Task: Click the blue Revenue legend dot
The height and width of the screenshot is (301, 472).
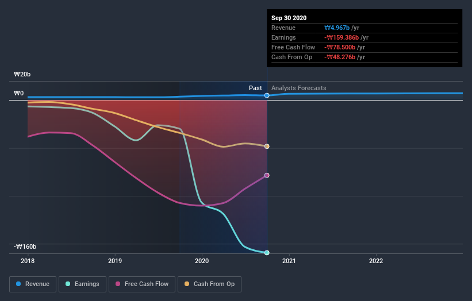Action: 18,284
